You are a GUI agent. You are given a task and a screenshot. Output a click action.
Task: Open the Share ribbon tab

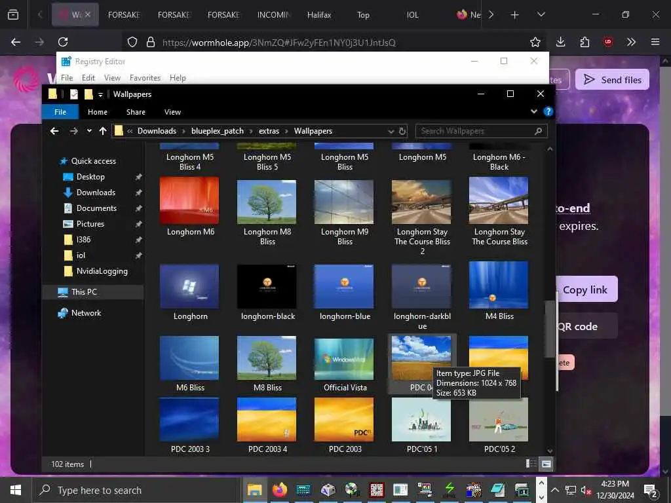pos(136,112)
